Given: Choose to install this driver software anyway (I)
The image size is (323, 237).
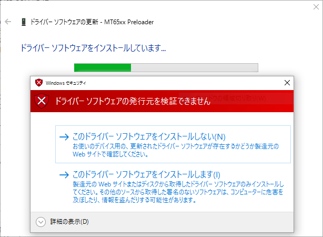Looking at the screenshot, I should [173, 186].
